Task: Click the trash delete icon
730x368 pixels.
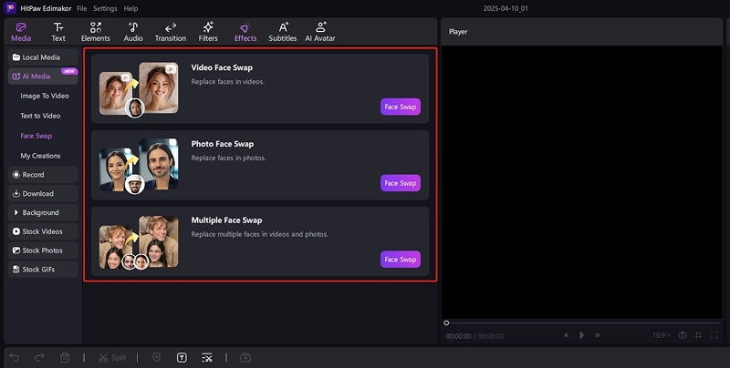Action: click(x=65, y=357)
